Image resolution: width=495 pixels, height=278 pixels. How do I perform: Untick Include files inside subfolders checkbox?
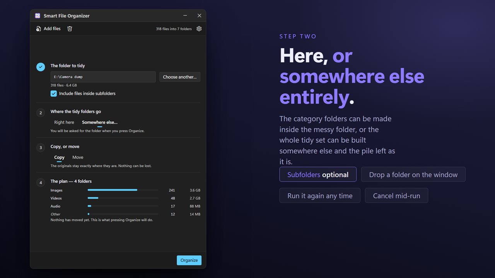coord(54,93)
